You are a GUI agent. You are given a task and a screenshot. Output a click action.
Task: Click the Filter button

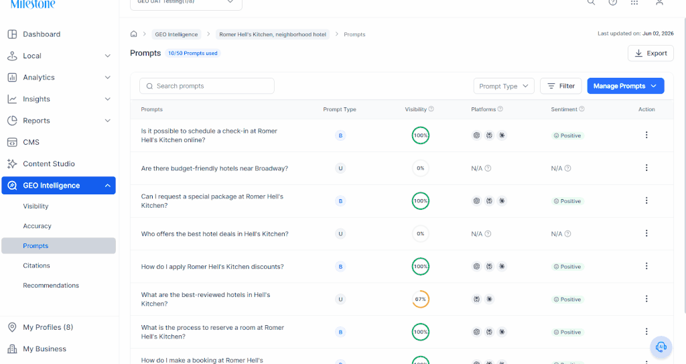tap(561, 86)
